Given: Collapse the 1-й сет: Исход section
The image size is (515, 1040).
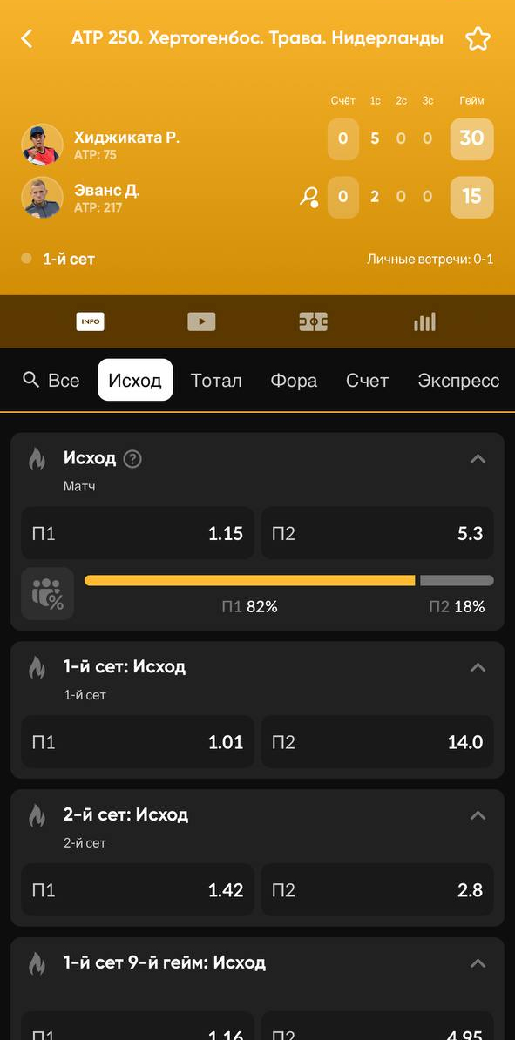Looking at the screenshot, I should tap(478, 667).
